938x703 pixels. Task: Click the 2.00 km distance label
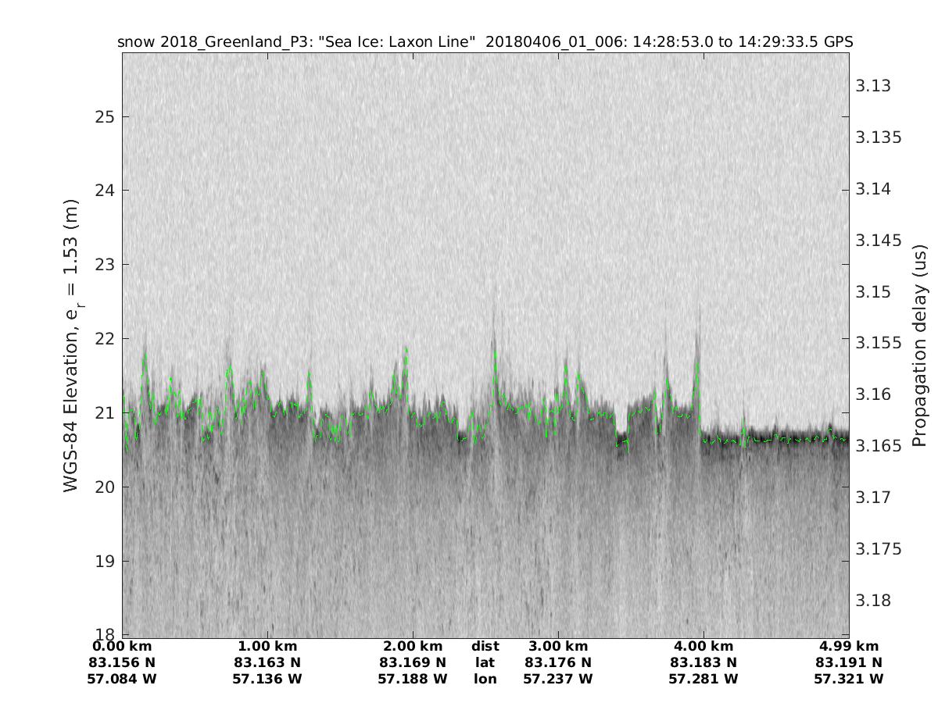click(413, 646)
